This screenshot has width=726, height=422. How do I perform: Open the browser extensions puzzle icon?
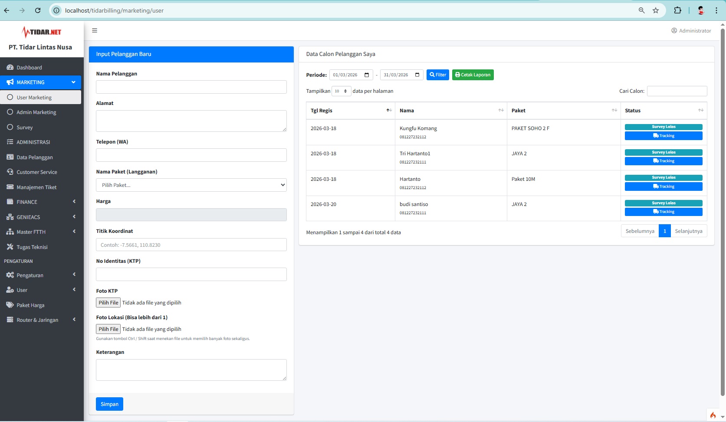677,10
